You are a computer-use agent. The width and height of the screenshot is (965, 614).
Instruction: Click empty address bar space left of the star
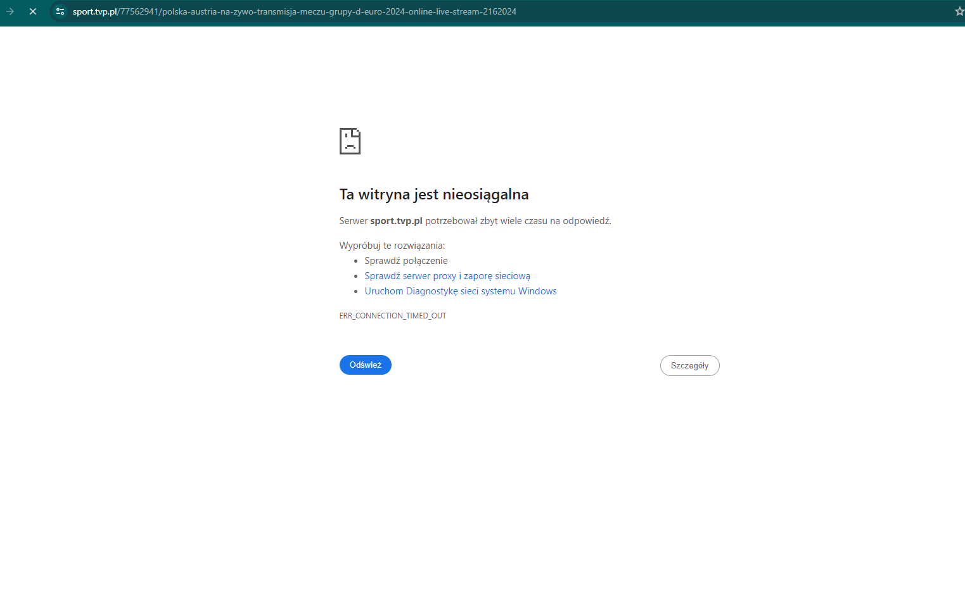coord(729,11)
